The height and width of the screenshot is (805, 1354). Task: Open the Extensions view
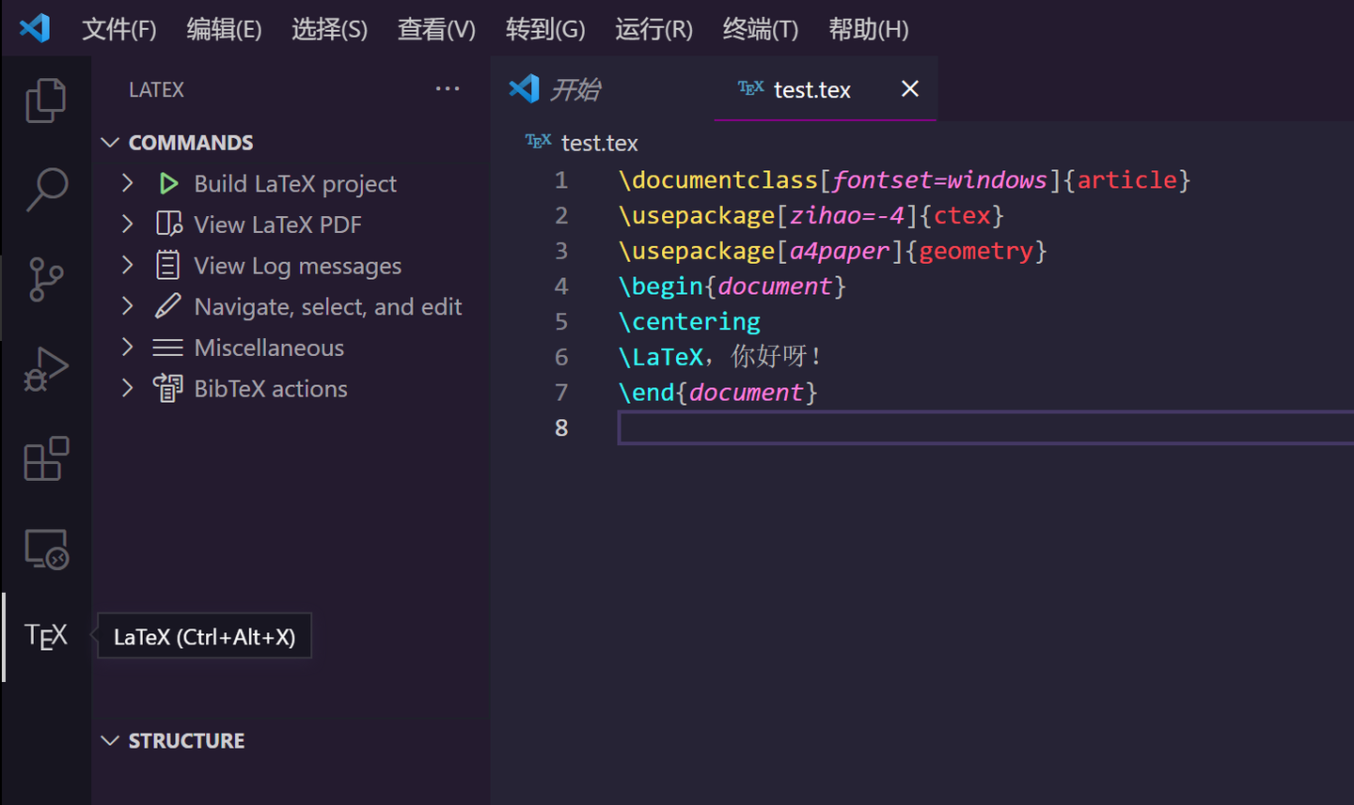45,458
